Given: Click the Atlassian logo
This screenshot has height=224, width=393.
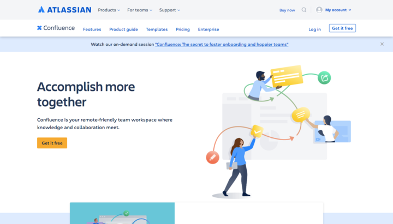Looking at the screenshot, I should coord(64,10).
